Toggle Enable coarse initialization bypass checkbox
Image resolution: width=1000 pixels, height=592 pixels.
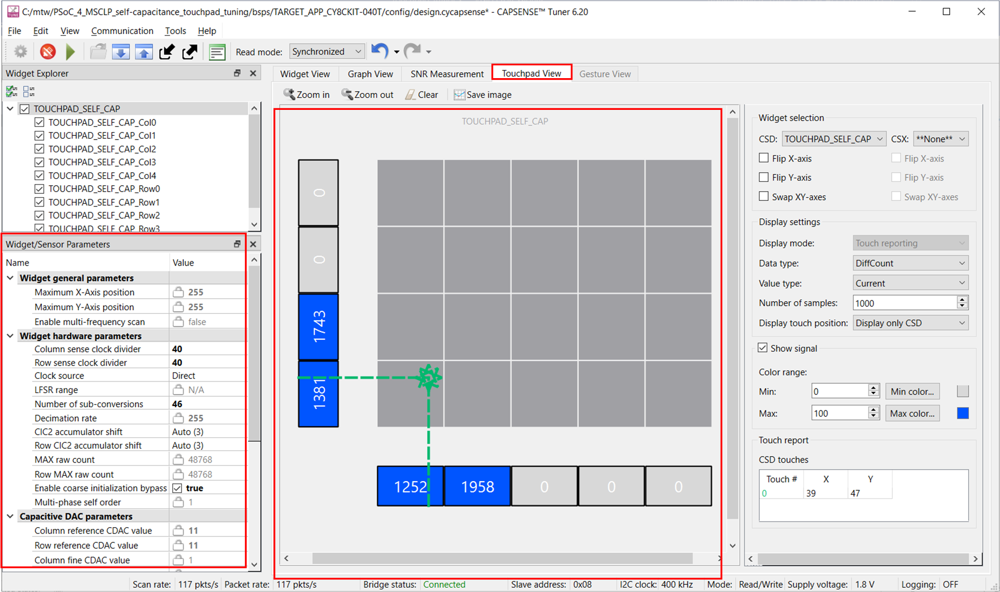177,488
